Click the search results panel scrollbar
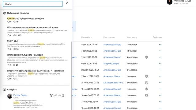The image size is (196, 110). 72,76
